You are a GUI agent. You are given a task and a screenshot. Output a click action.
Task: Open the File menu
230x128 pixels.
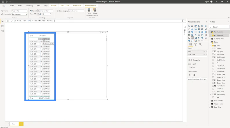(4, 6)
